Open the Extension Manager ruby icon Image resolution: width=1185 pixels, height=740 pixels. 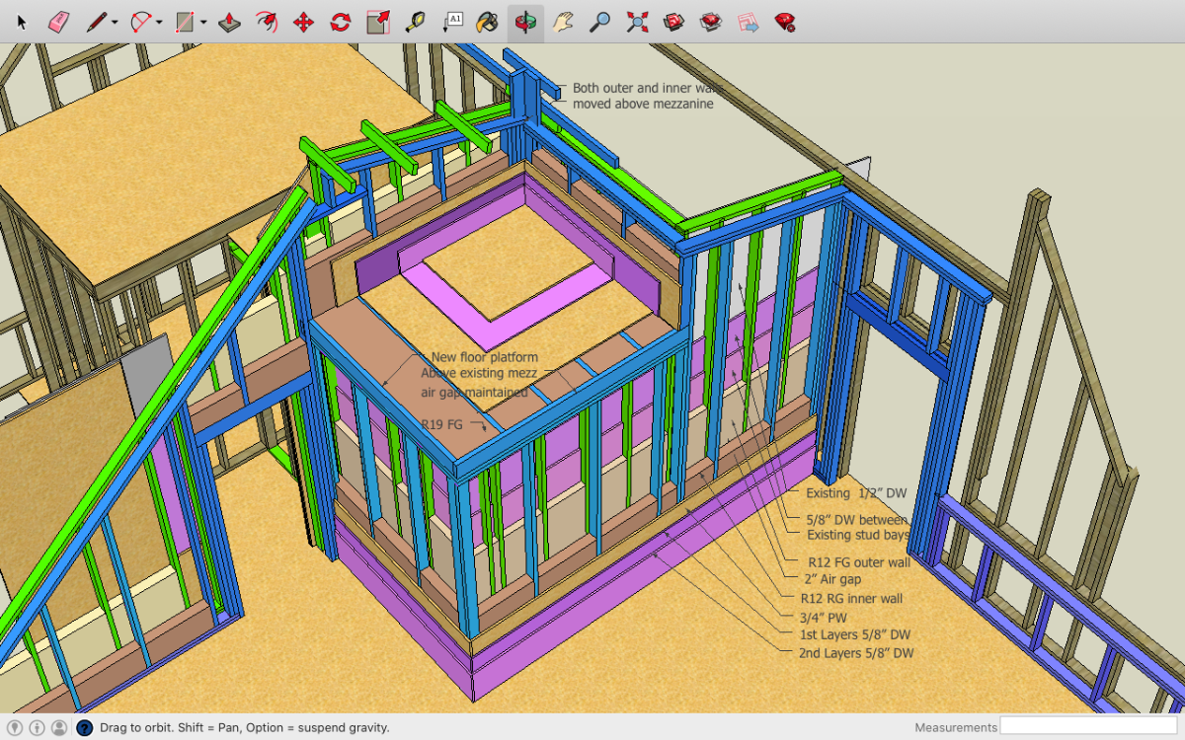(785, 22)
